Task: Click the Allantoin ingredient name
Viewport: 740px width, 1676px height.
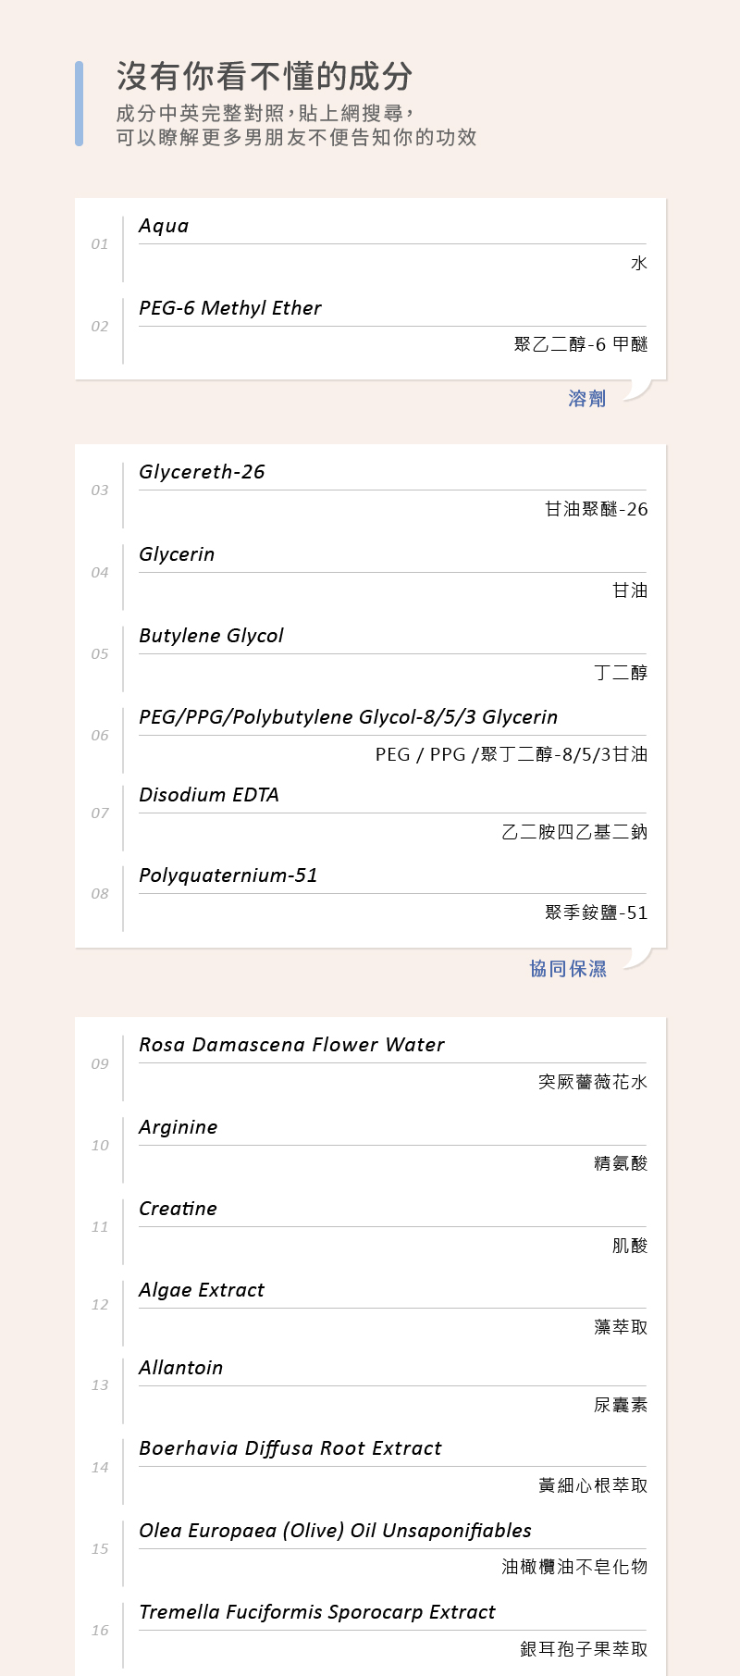Action: (x=181, y=1368)
